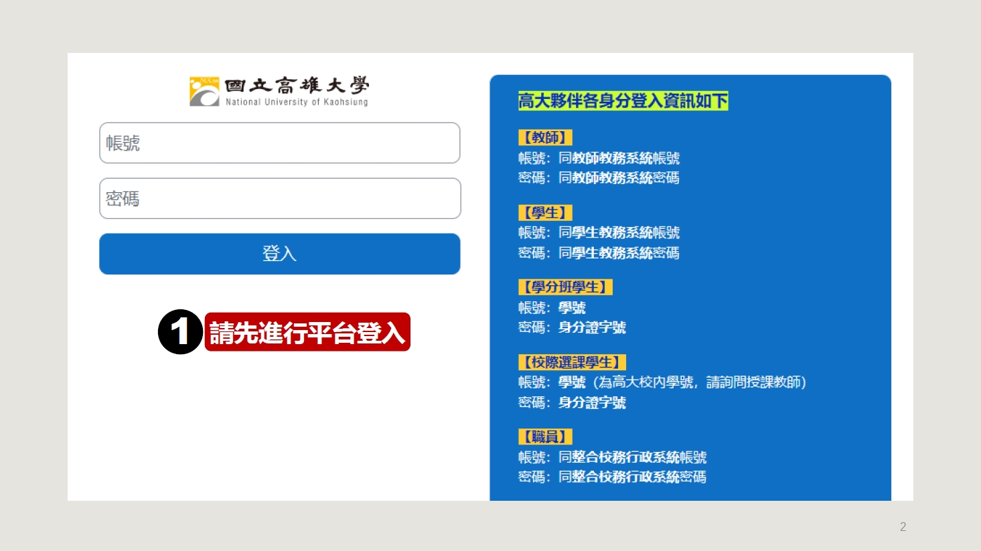Click in the 帳號 account input field
The image size is (981, 551).
coord(279,143)
